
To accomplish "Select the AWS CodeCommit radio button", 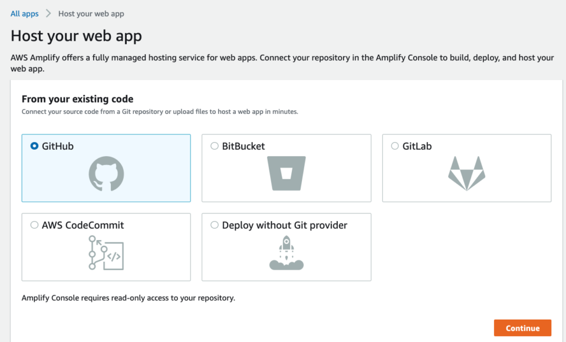I will (35, 225).
